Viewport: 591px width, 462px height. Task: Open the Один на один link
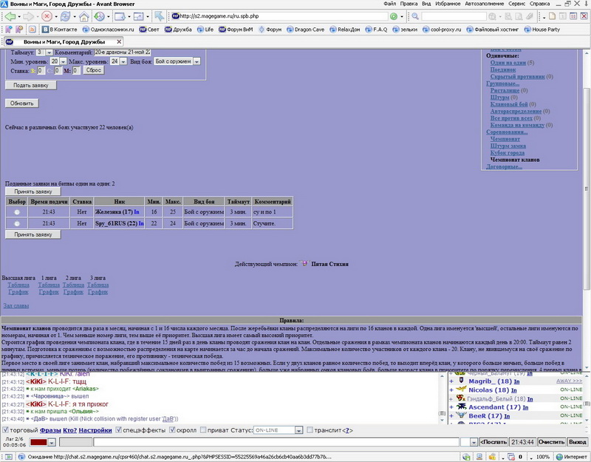coord(508,63)
